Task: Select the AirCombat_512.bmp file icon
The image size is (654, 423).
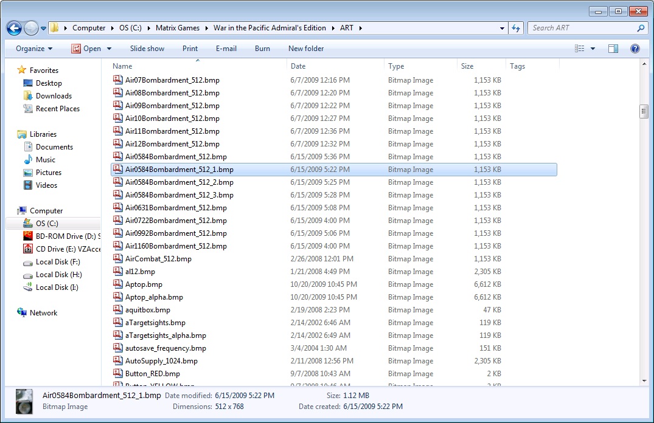Action: (x=117, y=258)
